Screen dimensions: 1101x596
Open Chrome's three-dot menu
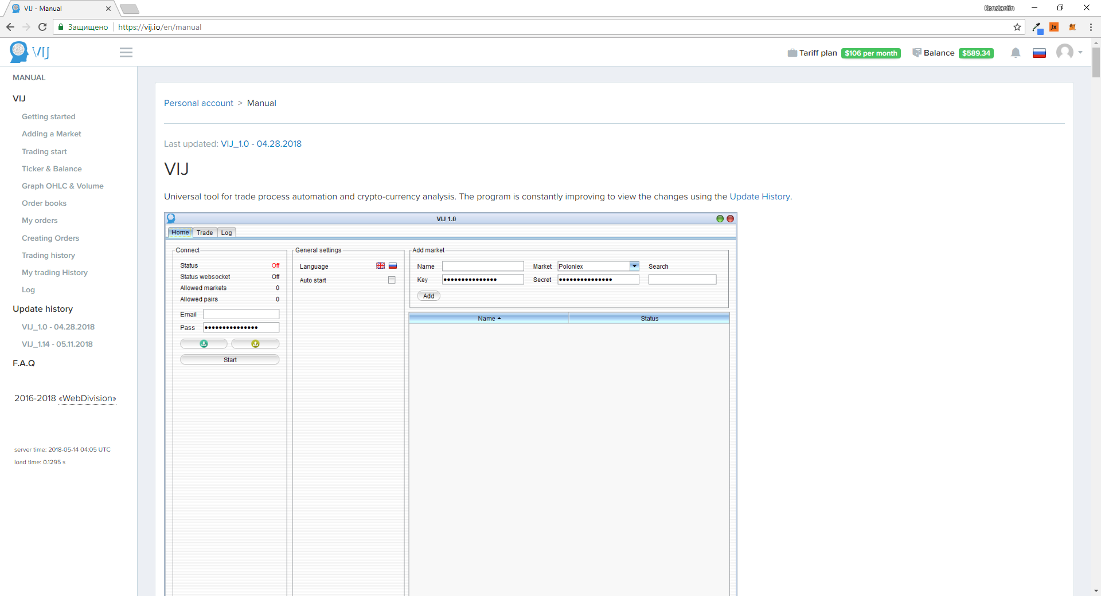point(1091,27)
